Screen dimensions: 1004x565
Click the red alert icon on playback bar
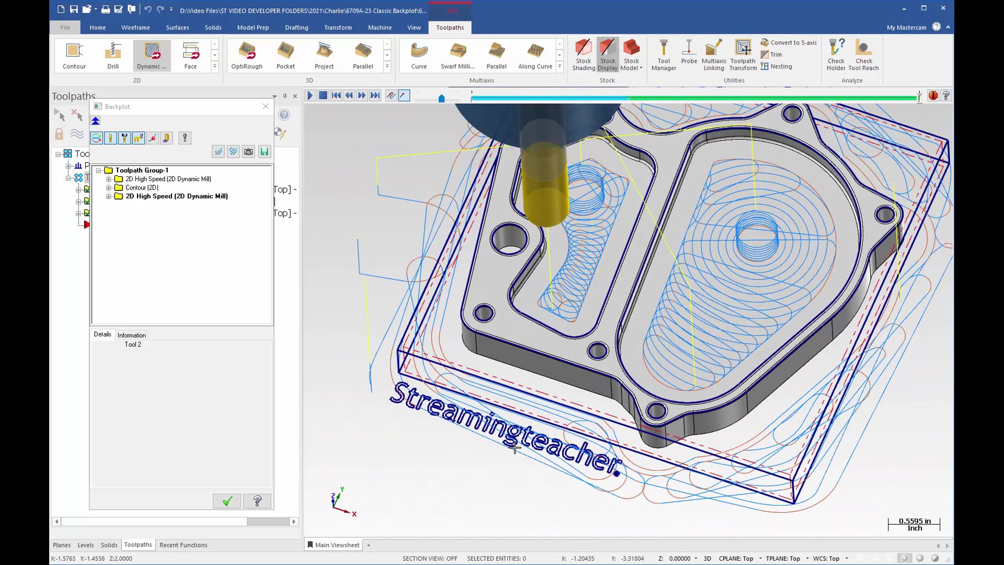933,96
